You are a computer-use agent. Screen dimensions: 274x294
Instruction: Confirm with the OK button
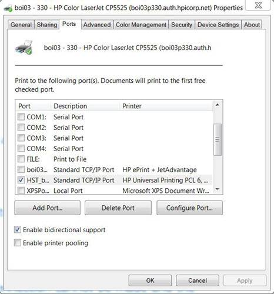pyautogui.click(x=150, y=280)
